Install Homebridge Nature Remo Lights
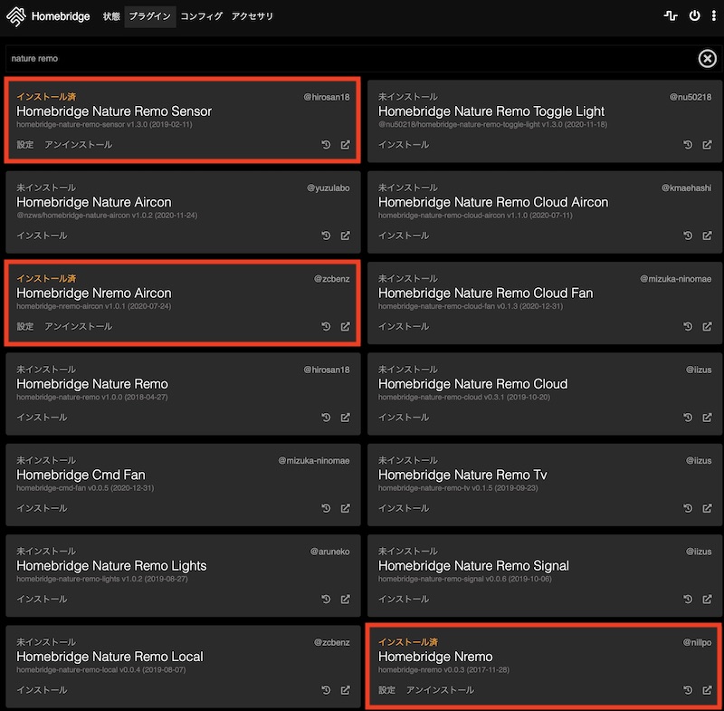Viewport: 724px width, 711px height. click(42, 600)
